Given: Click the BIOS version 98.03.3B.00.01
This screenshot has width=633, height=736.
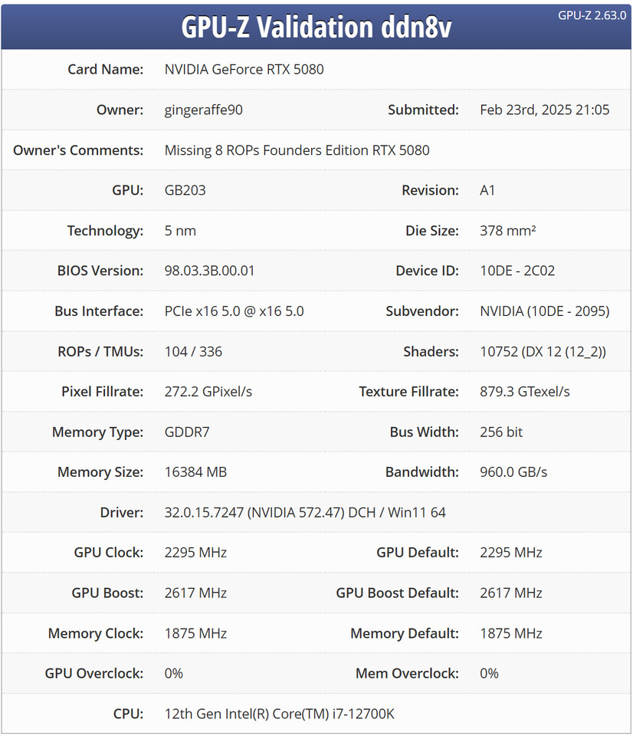Looking at the screenshot, I should [210, 271].
